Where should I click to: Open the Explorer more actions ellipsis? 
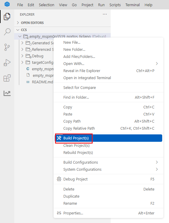105,14
